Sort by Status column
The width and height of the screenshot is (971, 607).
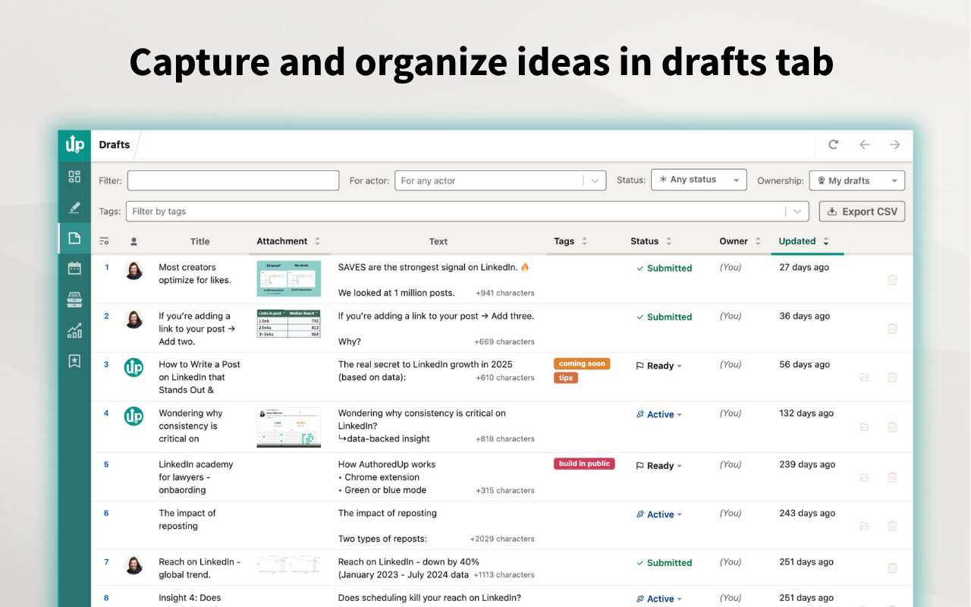(652, 241)
